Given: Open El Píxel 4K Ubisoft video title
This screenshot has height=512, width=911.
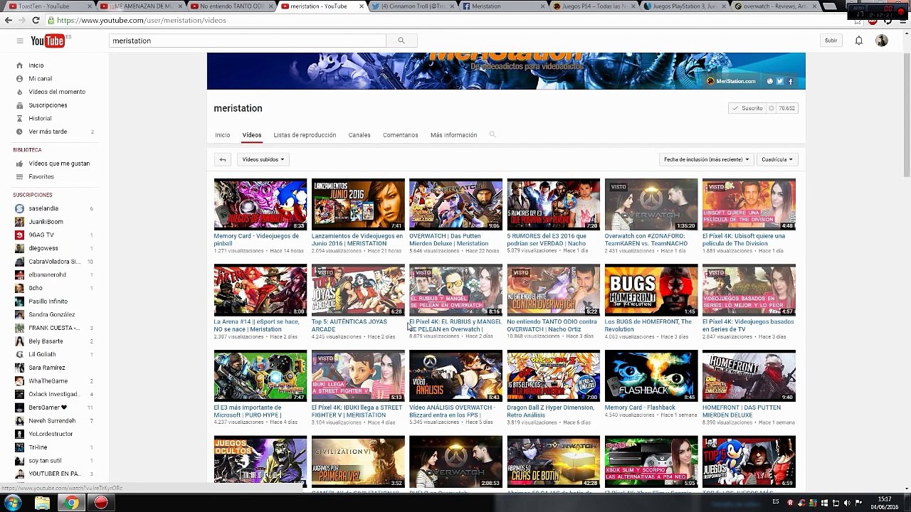Looking at the screenshot, I should 744,240.
